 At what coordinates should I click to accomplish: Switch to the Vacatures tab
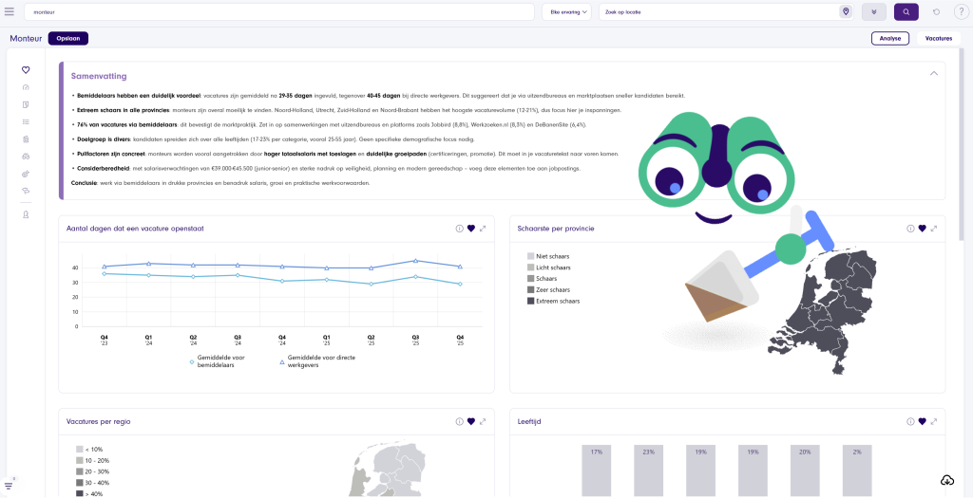tap(938, 39)
